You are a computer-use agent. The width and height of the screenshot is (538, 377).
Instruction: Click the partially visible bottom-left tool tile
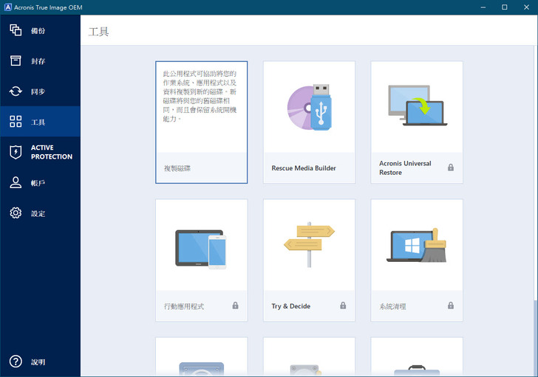[201, 359]
